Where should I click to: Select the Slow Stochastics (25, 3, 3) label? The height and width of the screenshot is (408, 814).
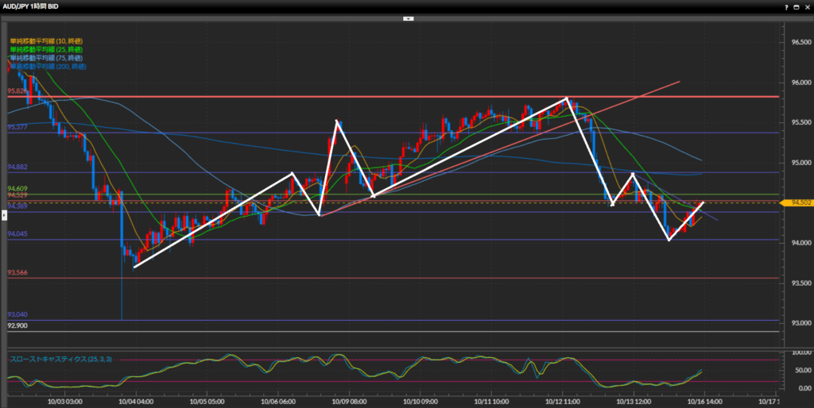60,360
